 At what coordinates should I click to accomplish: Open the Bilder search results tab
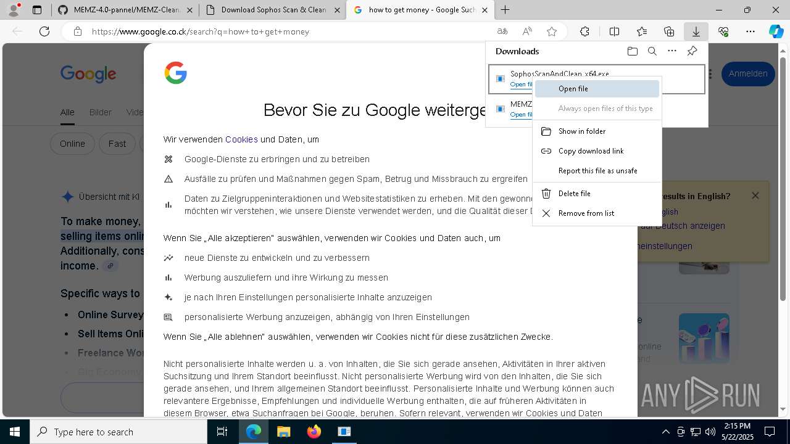tap(101, 112)
